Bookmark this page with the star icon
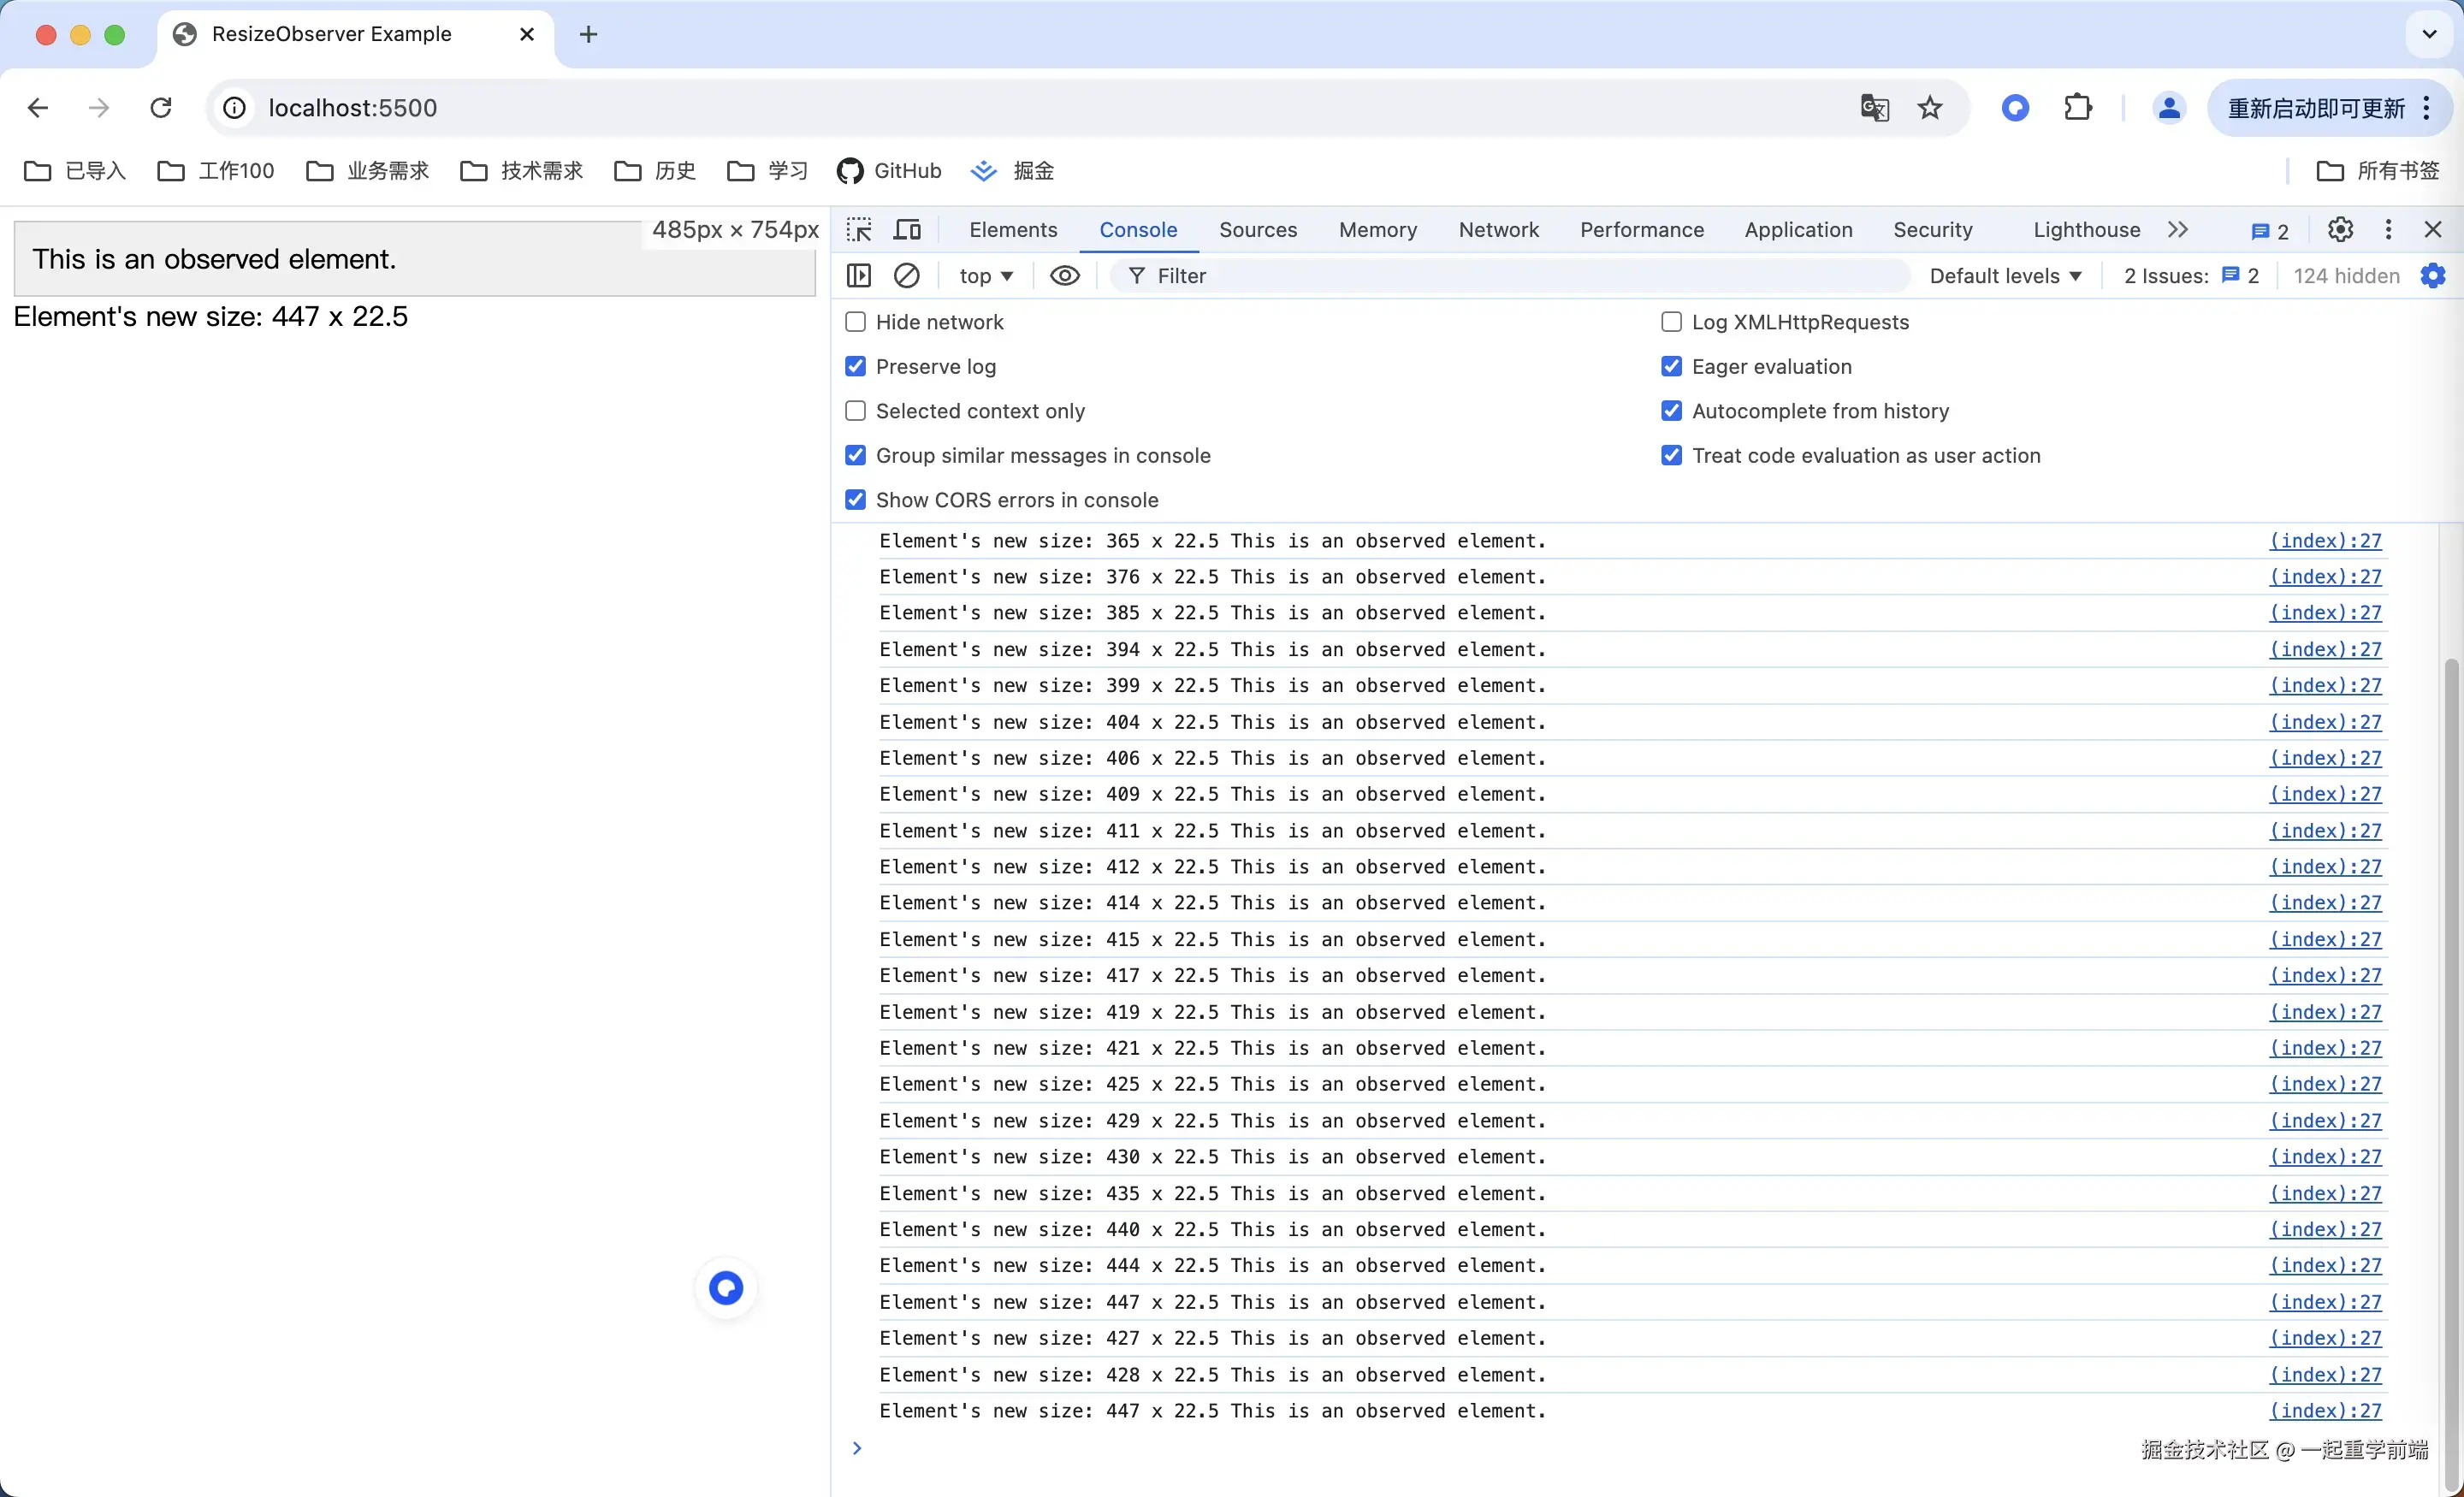2464x1497 pixels. 1930,108
